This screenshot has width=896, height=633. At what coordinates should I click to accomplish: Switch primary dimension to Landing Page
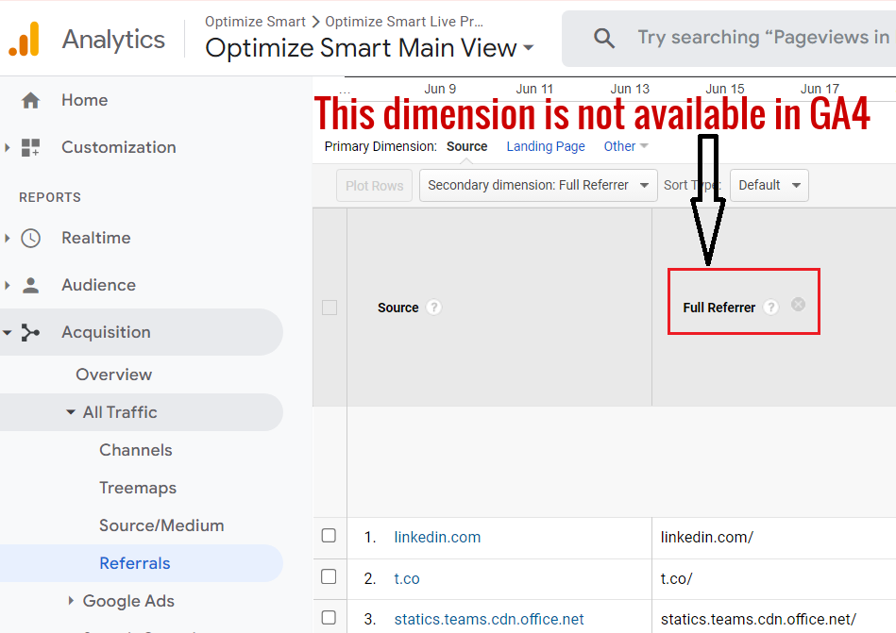coord(546,146)
